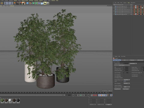
Task: Open Object Manager Tags menu
Action: coord(129,3)
